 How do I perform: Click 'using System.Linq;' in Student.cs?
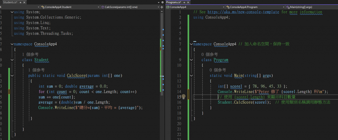32,23
